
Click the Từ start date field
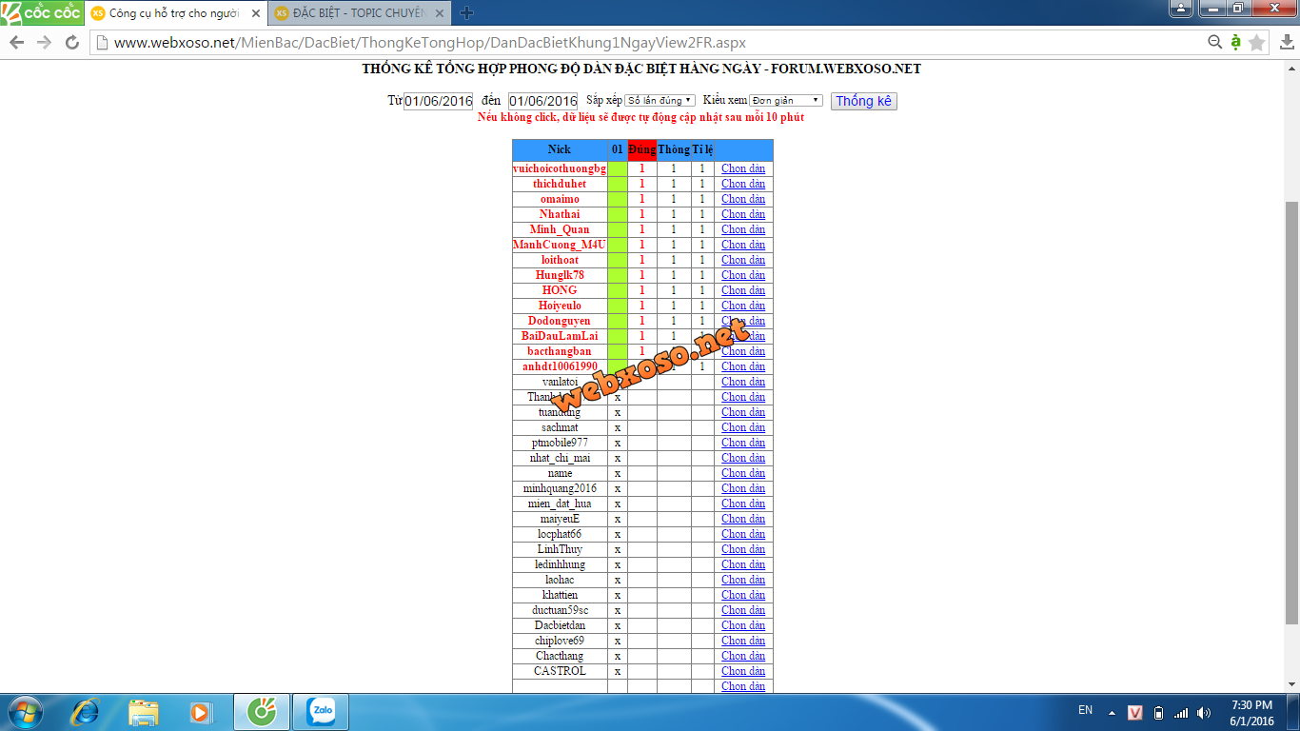click(x=439, y=101)
